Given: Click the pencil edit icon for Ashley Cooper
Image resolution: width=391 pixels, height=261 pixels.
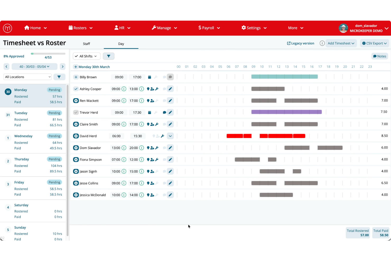Looking at the screenshot, I should 170,89.
